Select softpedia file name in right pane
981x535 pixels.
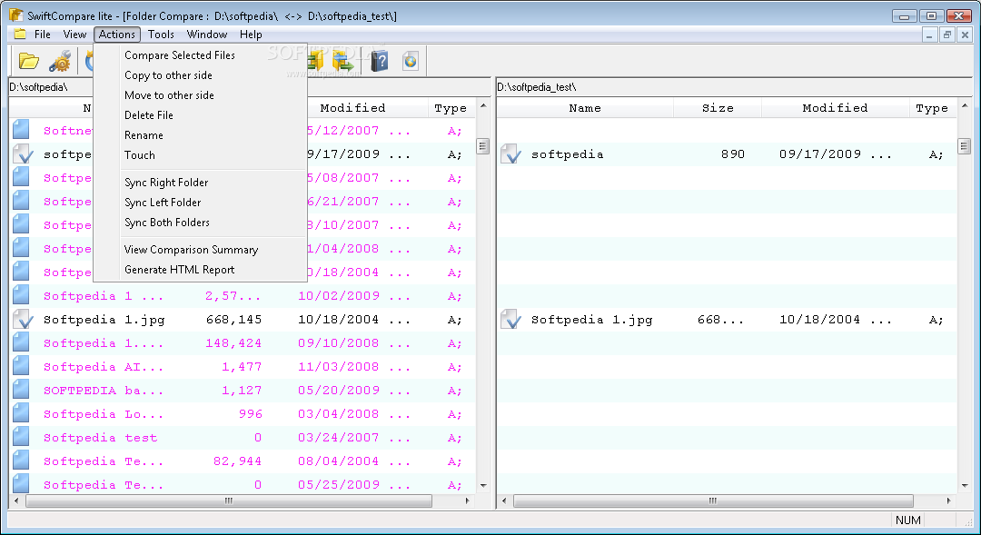(x=567, y=154)
